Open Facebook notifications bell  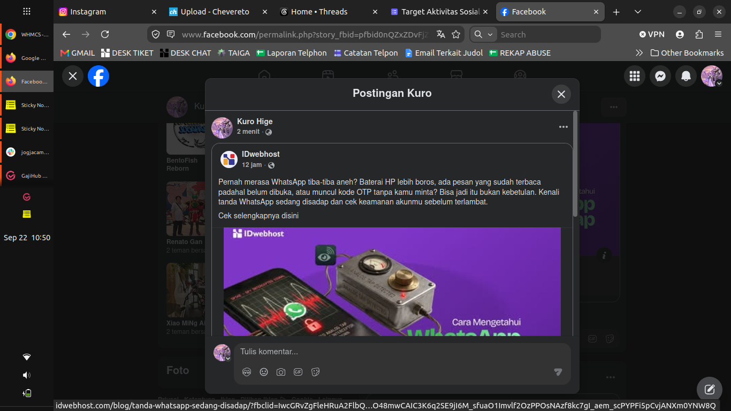(686, 76)
